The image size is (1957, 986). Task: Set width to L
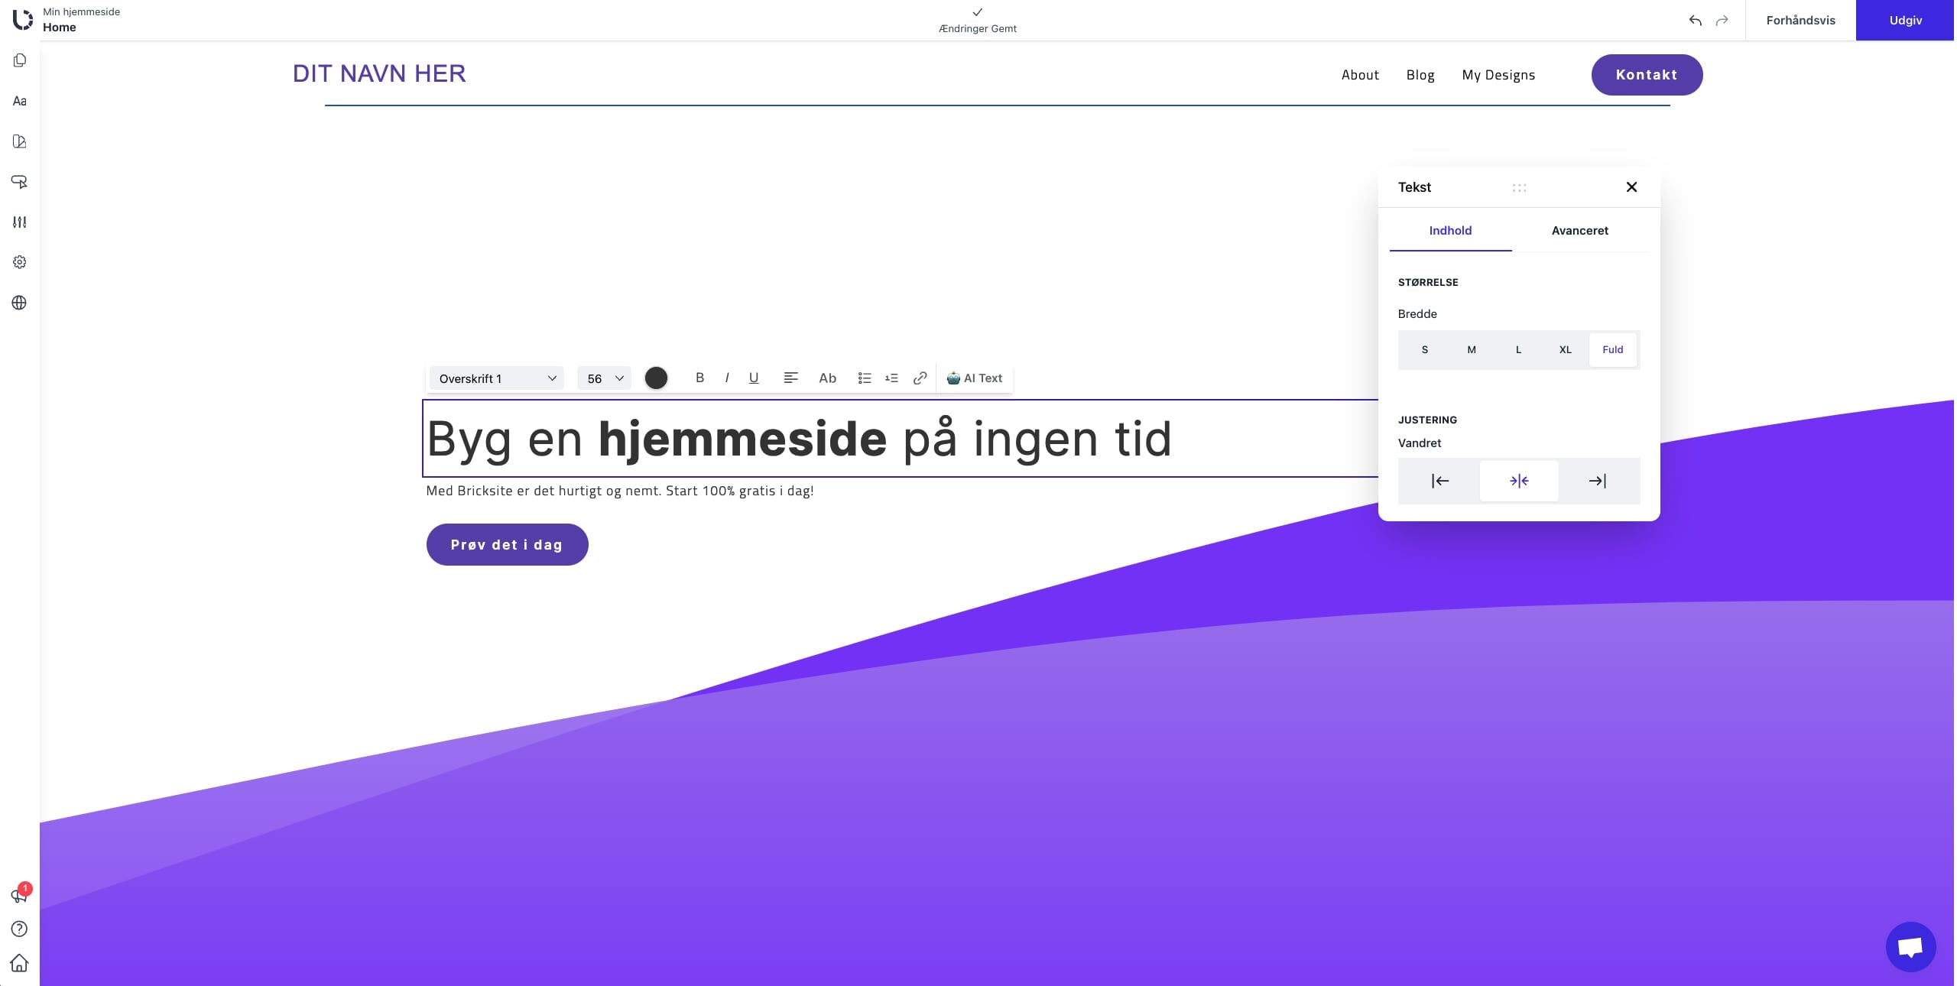[1518, 350]
